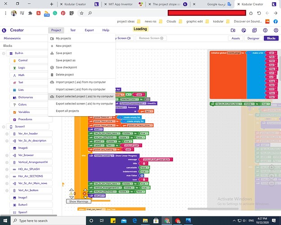Open the Assets panel button
Image resolution: width=281 pixels, height=225 pixels.
pyautogui.click(x=236, y=39)
